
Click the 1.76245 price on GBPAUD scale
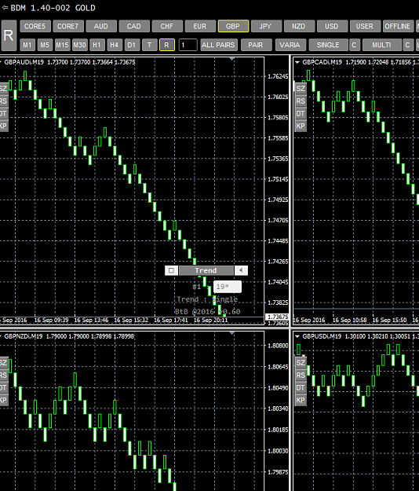278,76
